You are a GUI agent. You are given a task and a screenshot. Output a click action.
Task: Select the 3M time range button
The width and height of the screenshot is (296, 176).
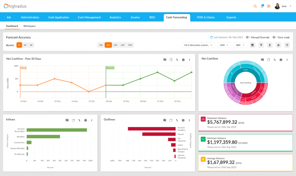[x=115, y=45]
